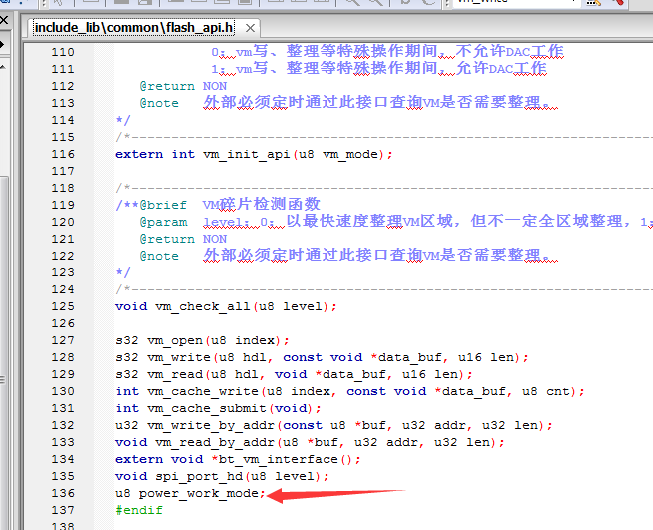653x530 pixels.
Task: Click the comment end marker on line 114
Action: click(x=123, y=120)
